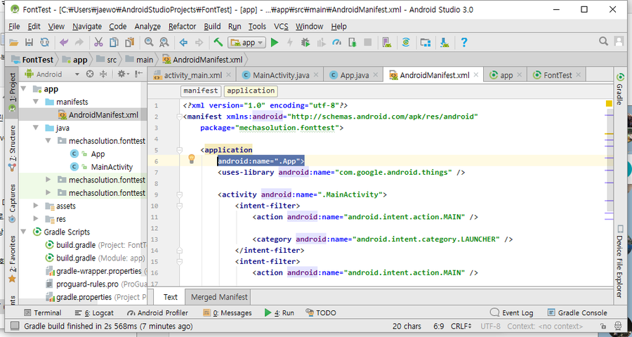Click Search Everywhere magnifier icon
Viewport: 632px width, 337px height.
point(603,41)
